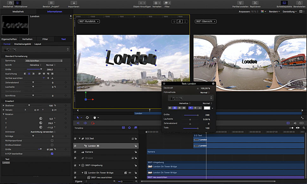Toggle loop playback icon
Screen dimensions: 307x184
click(x=85, y=123)
